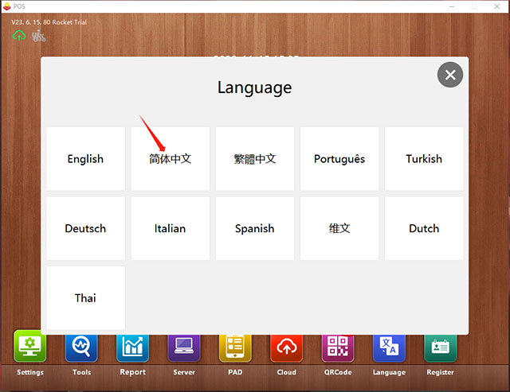This screenshot has height=392, width=510.
Task: Close the Language dialog
Action: coord(450,75)
